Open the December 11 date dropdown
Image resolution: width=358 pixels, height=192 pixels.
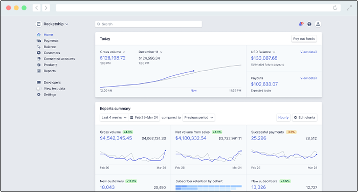[150, 52]
